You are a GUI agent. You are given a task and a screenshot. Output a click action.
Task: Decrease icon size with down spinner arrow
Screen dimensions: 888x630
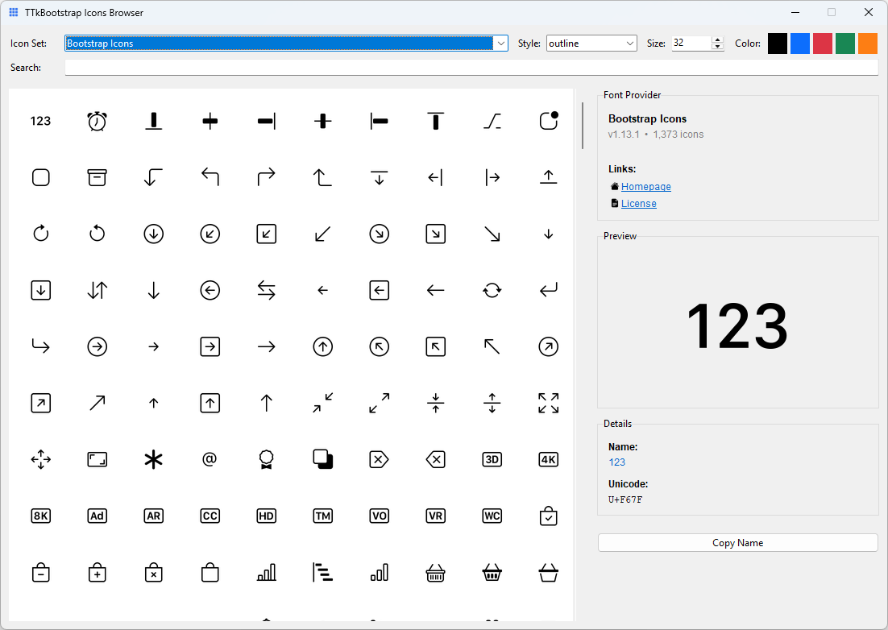[717, 47]
